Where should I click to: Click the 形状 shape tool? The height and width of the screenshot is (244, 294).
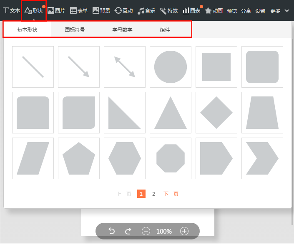(34, 11)
